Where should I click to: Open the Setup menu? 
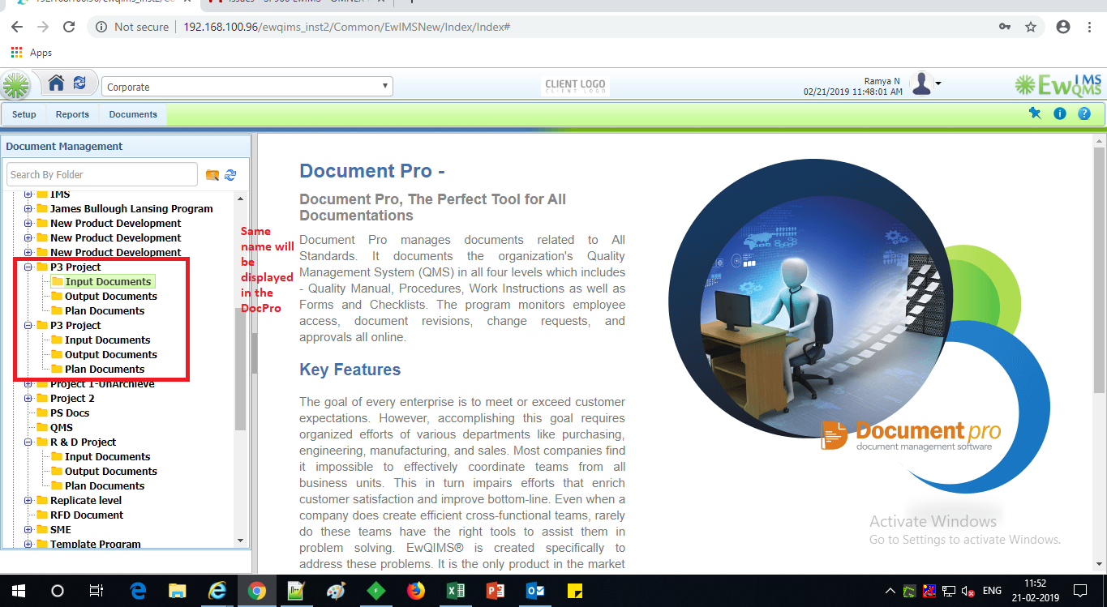tap(24, 114)
